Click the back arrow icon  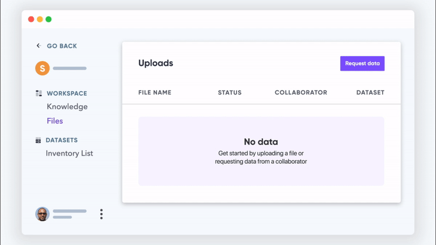[39, 46]
